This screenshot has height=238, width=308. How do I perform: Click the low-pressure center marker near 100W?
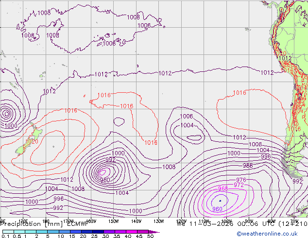(x=220, y=201)
